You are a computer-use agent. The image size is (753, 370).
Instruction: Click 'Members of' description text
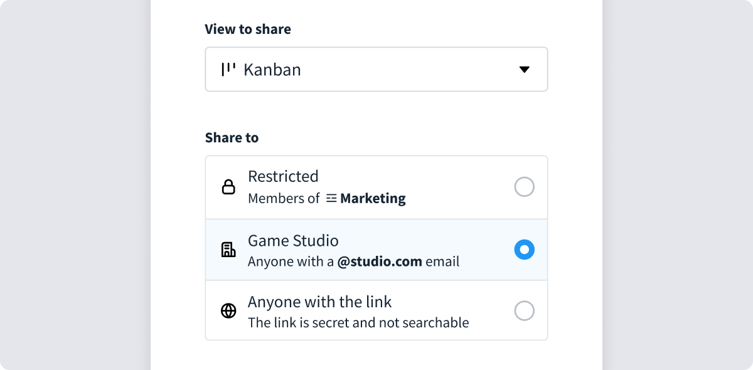pos(284,199)
